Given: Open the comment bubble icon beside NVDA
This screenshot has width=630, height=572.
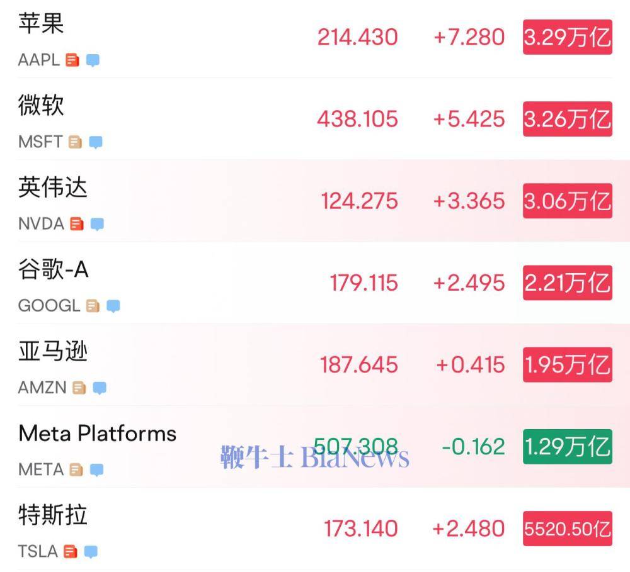Looking at the screenshot, I should (x=97, y=224).
